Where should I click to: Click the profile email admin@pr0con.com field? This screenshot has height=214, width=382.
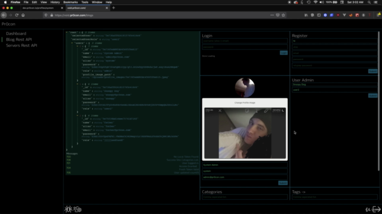coord(245,177)
